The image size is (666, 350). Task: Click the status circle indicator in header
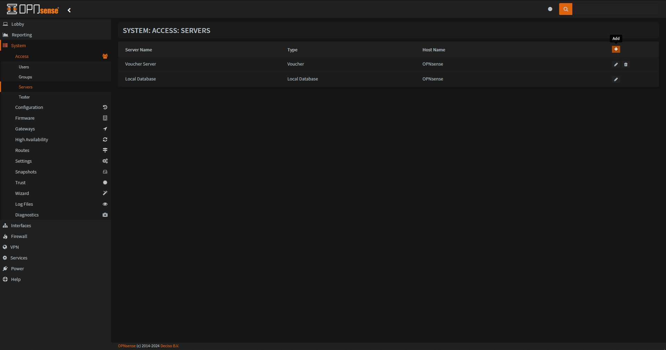[x=550, y=9]
